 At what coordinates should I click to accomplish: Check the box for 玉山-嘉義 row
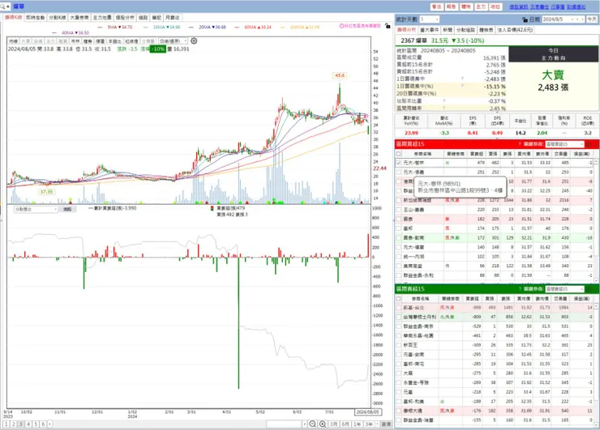click(399, 210)
